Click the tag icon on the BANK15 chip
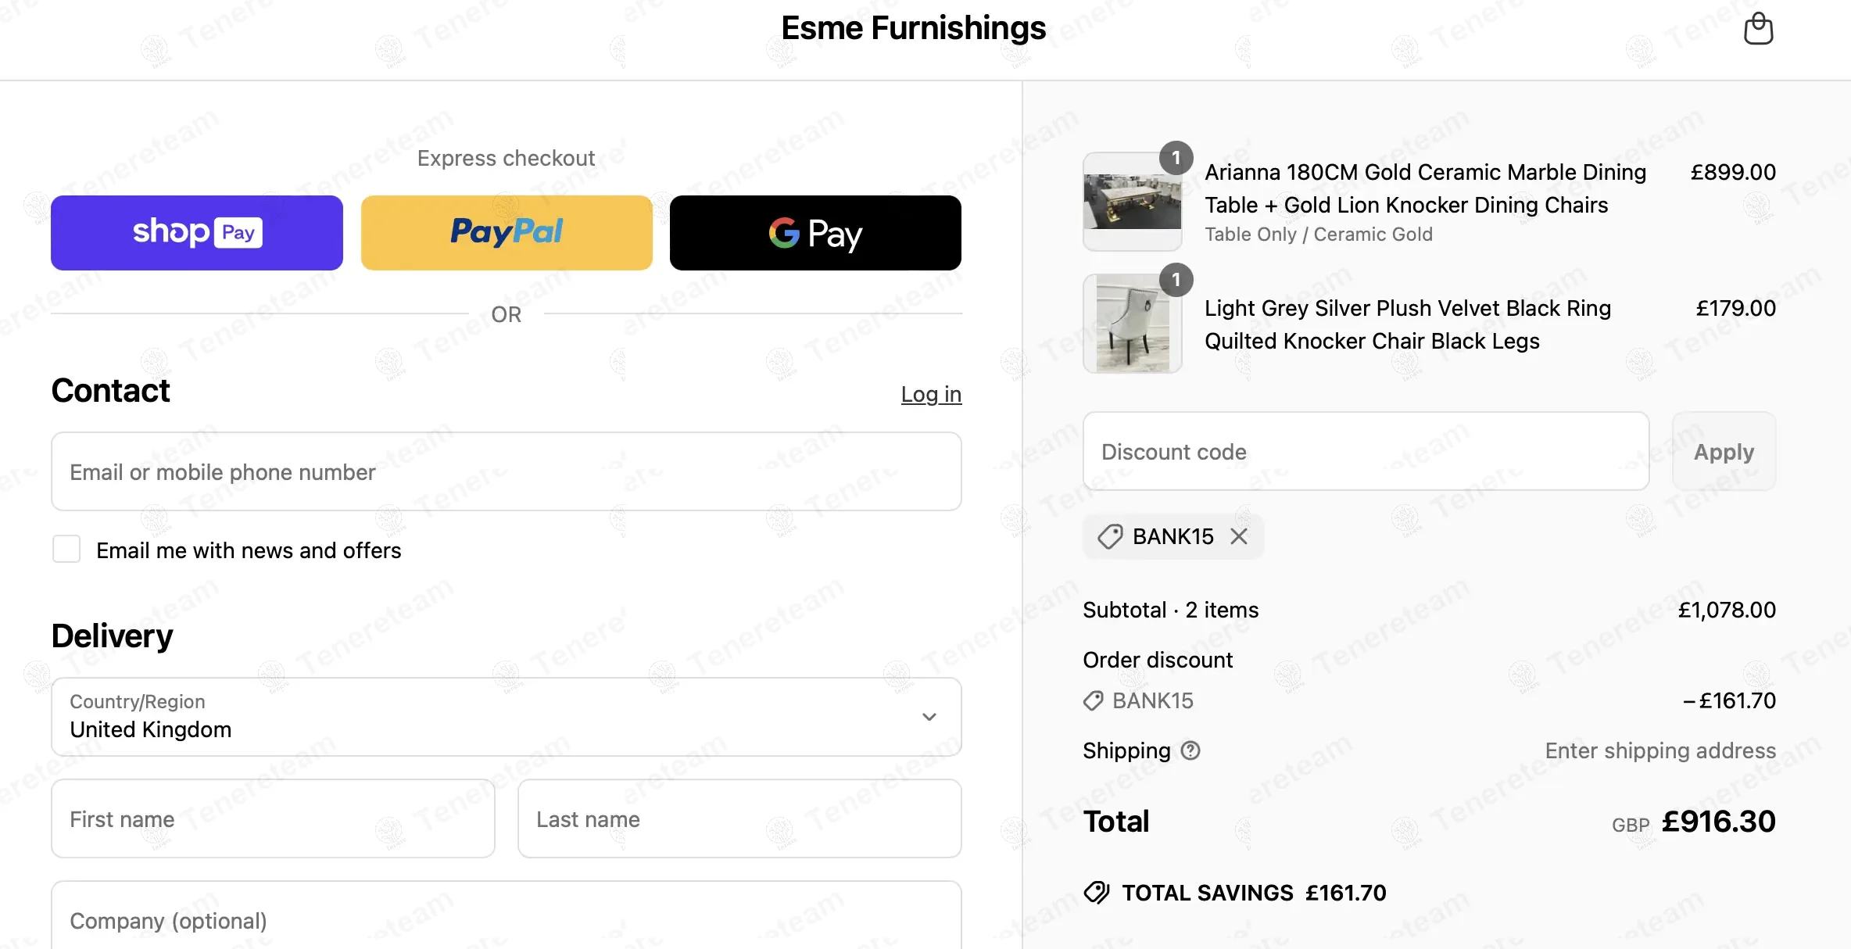The width and height of the screenshot is (1851, 949). point(1110,536)
